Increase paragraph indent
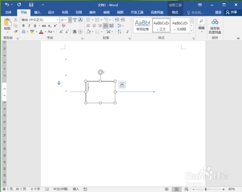Screen dimensions: 242x192 pos(123,20)
